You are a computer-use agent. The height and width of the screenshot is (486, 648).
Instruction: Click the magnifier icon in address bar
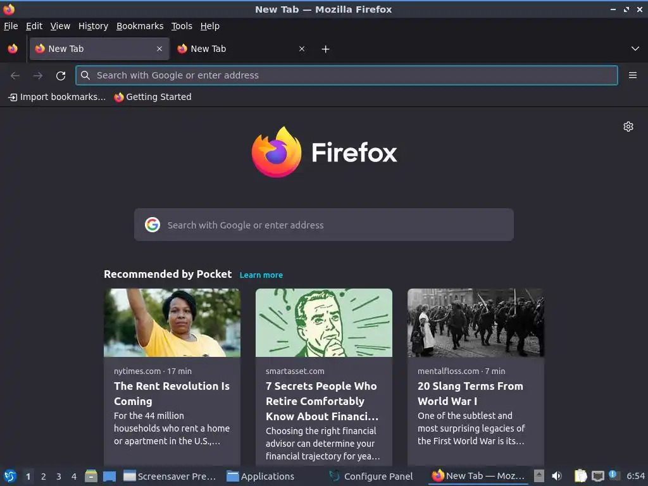[85, 75]
